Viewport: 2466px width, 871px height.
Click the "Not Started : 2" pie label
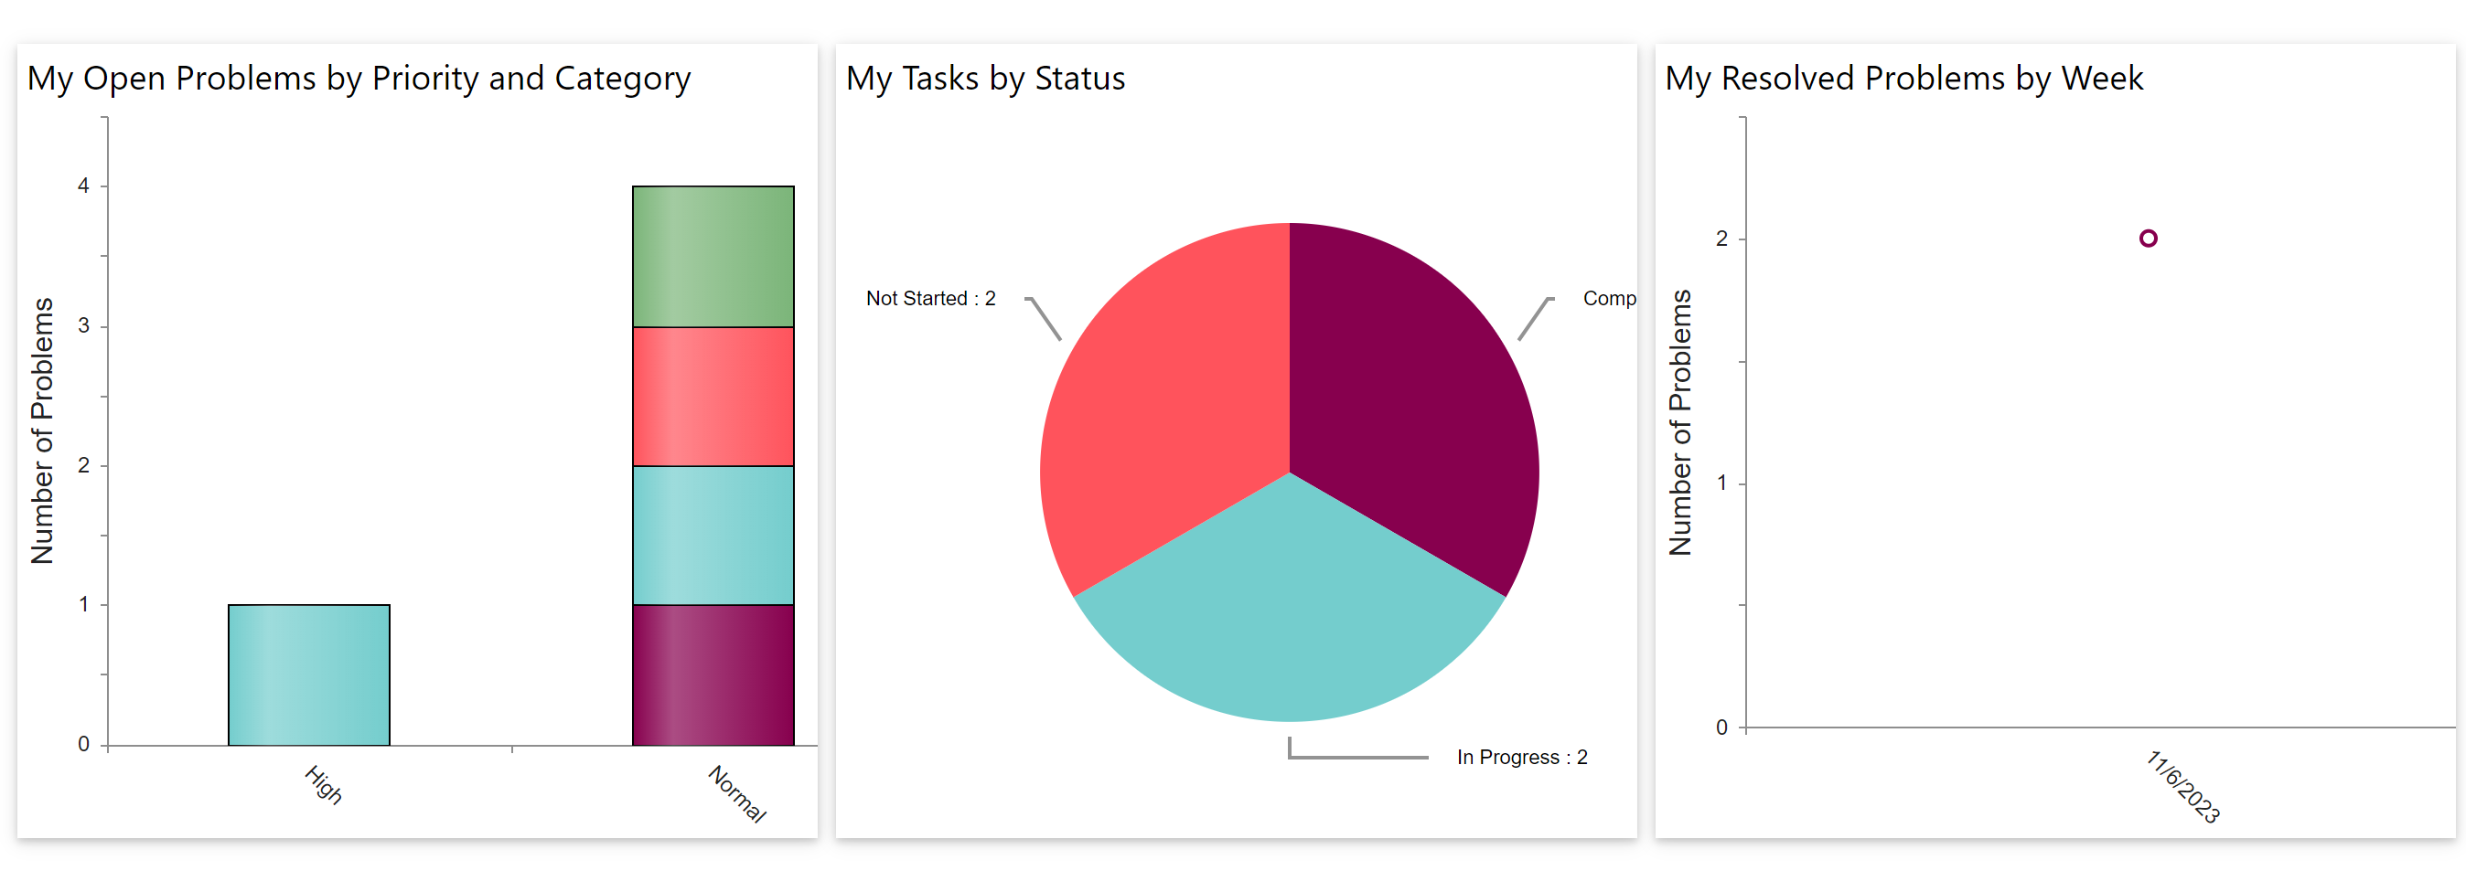tap(930, 298)
